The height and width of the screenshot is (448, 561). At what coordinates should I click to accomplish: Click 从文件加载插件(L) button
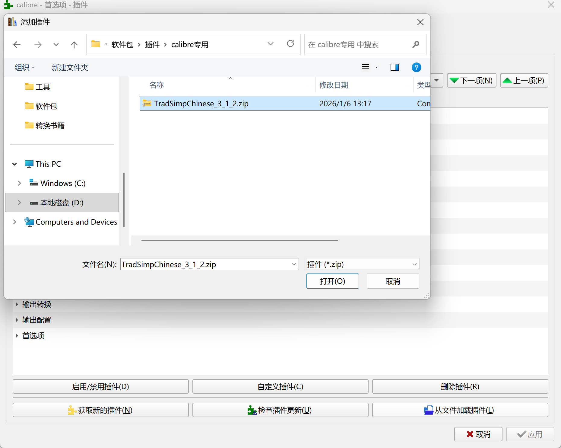click(x=460, y=410)
